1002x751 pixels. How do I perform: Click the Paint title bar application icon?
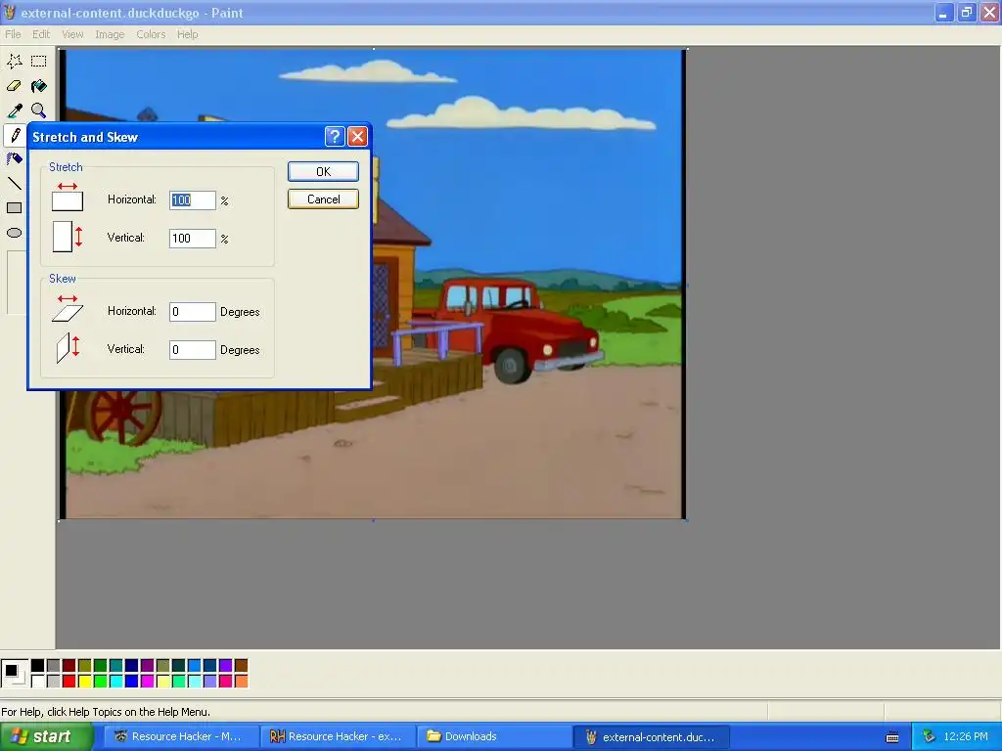click(x=9, y=12)
